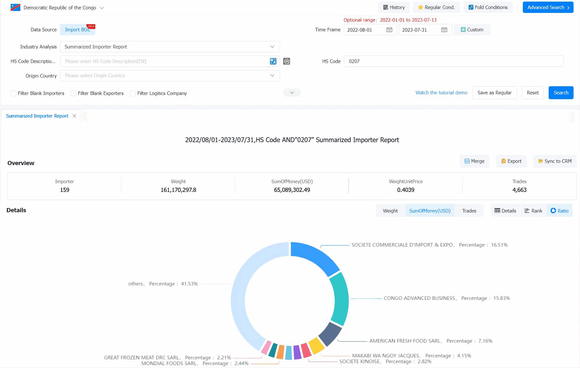Click the WeightUnitPrice value 0.4039

(x=406, y=190)
